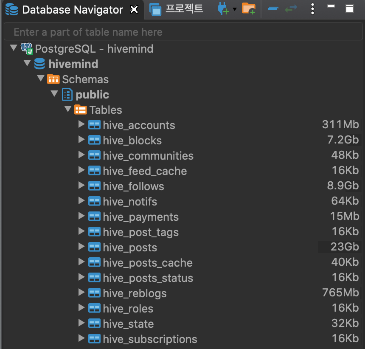The width and height of the screenshot is (365, 349).
Task: Select the hive_post_tags table name
Action: pyautogui.click(x=140, y=232)
